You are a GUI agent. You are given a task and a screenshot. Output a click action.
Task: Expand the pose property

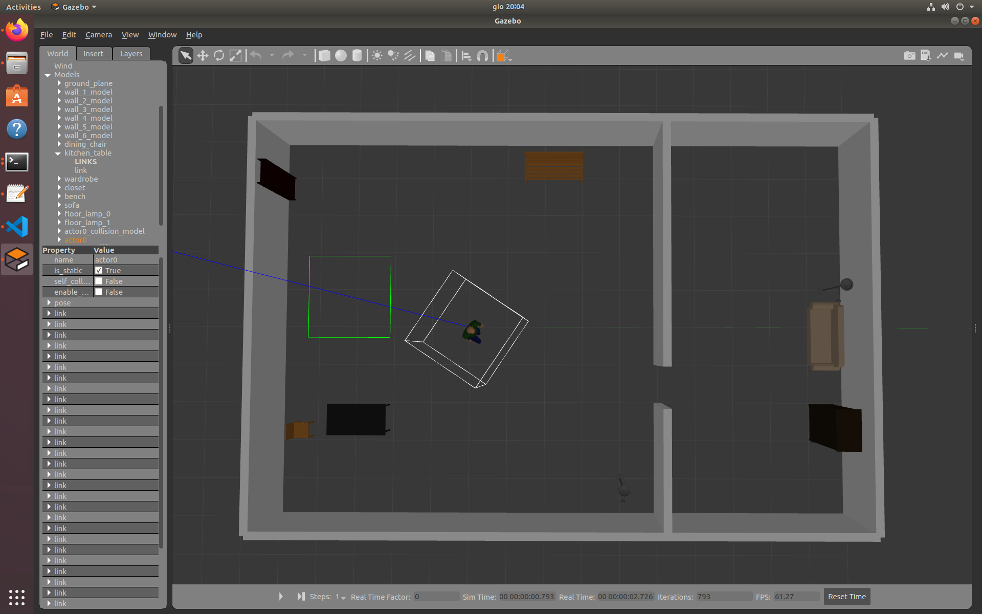pyautogui.click(x=49, y=302)
